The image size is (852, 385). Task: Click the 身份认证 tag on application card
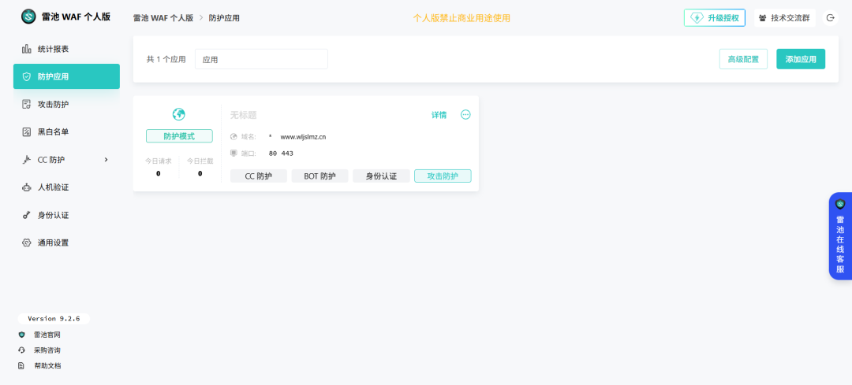tap(382, 176)
